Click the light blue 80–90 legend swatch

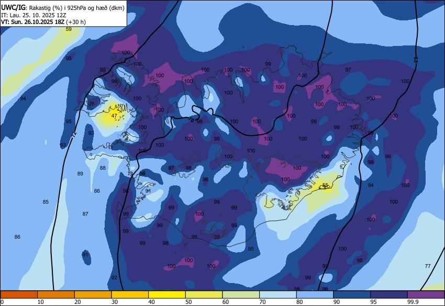click(x=315, y=295)
